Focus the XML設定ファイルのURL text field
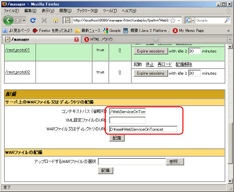This screenshot has height=192, width=234. (127, 120)
